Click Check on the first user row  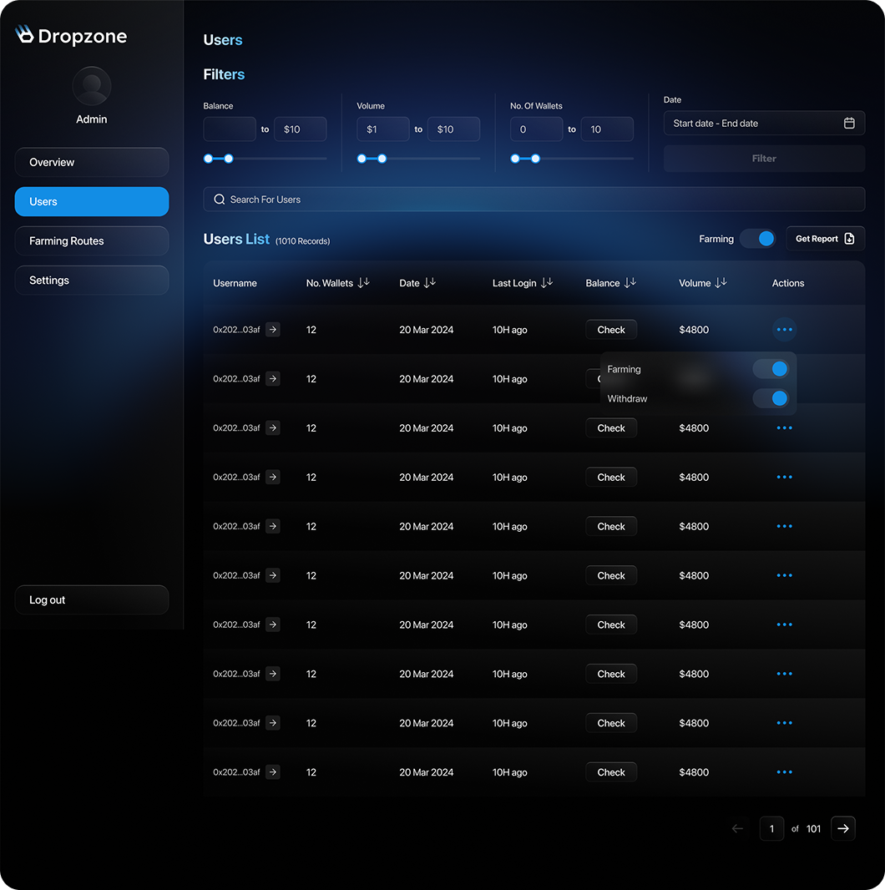(610, 329)
